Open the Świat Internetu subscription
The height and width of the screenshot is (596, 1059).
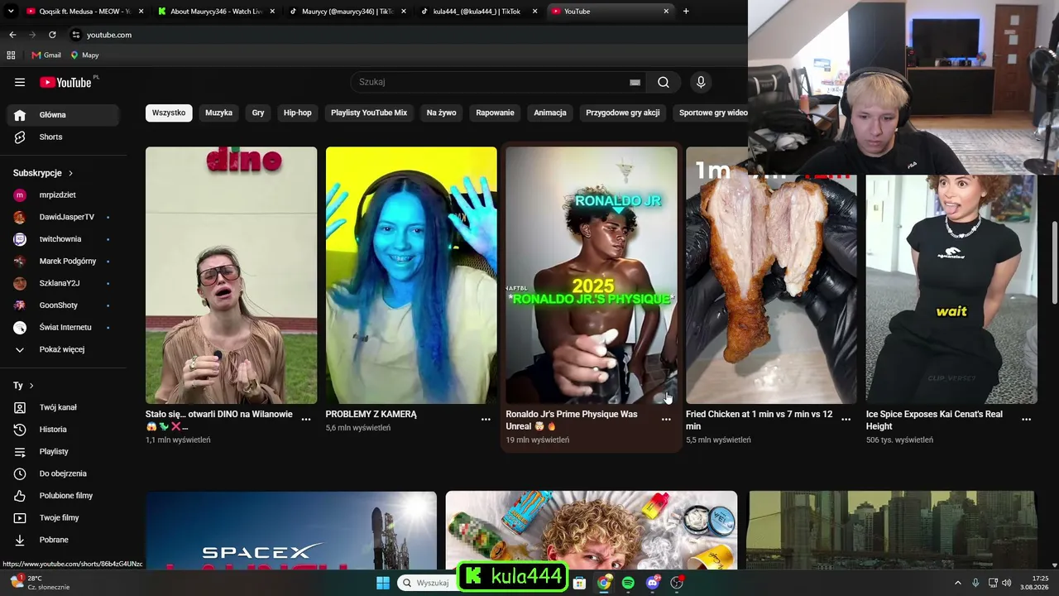pyautogui.click(x=63, y=327)
